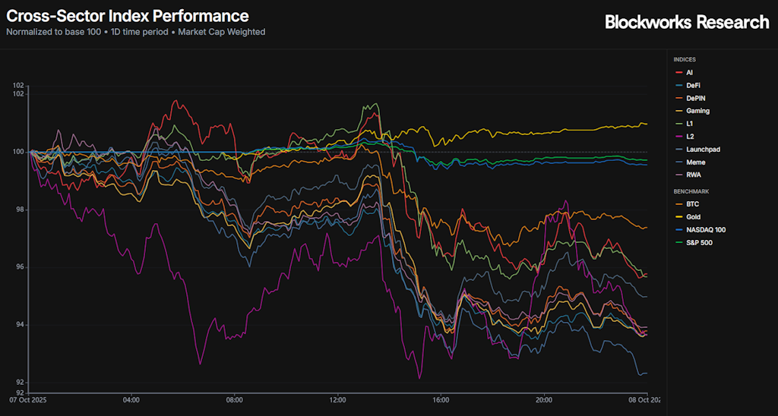
Task: Hide the L1 index series
Action: 688,124
